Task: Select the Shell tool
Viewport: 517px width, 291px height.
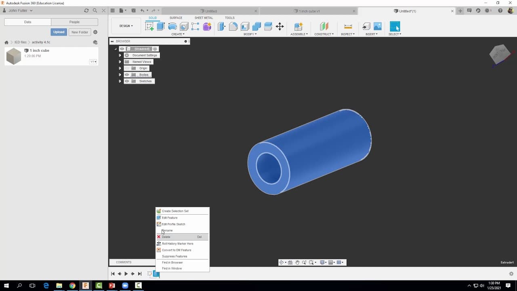Action: coord(245,27)
